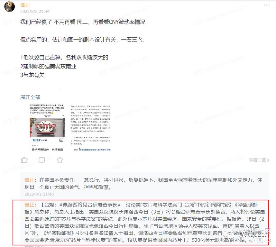Click 偉正 username in the first comment
The height and width of the screenshot is (247, 276).
click(x=29, y=180)
